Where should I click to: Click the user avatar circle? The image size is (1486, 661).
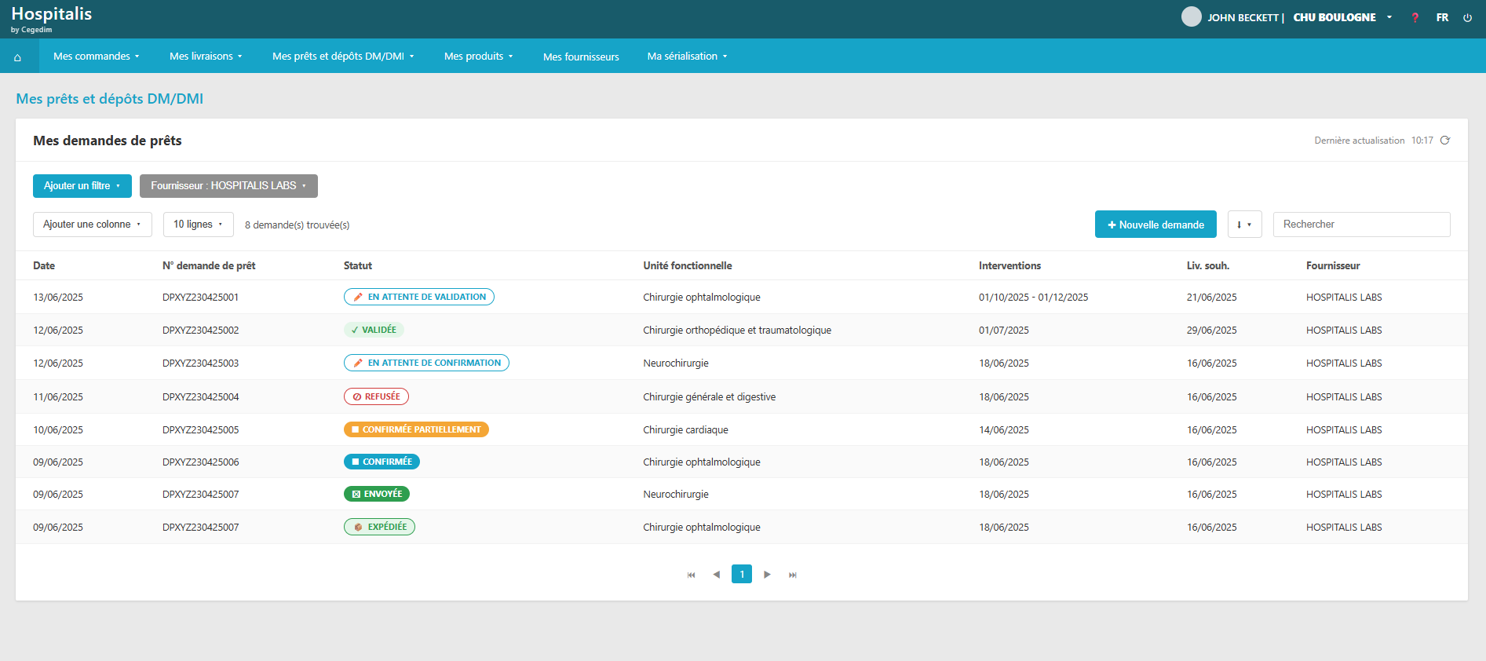coord(1192,16)
